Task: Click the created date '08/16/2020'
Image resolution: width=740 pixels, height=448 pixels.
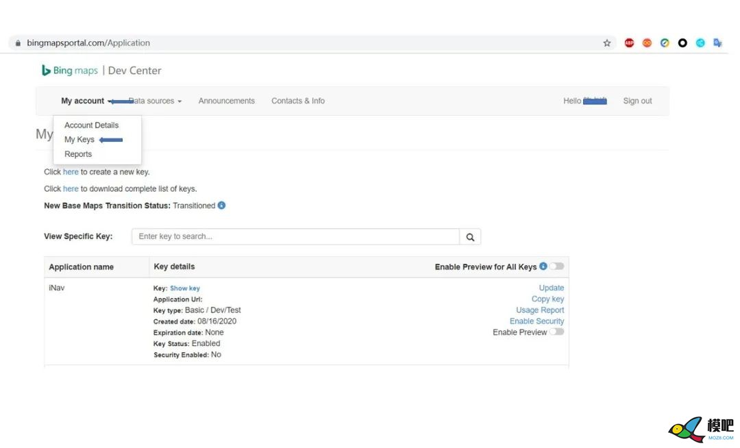Action: (x=217, y=321)
